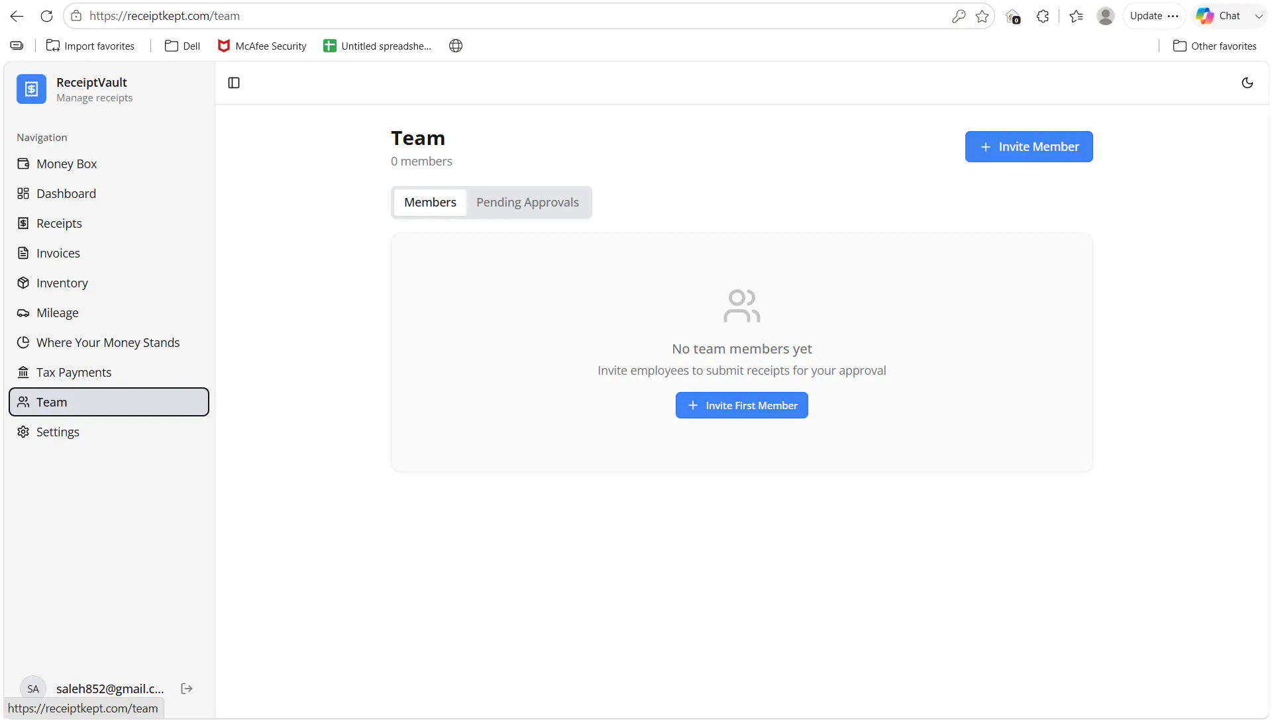This screenshot has height=721, width=1272.
Task: Open Other favorites folder
Action: pos(1215,46)
